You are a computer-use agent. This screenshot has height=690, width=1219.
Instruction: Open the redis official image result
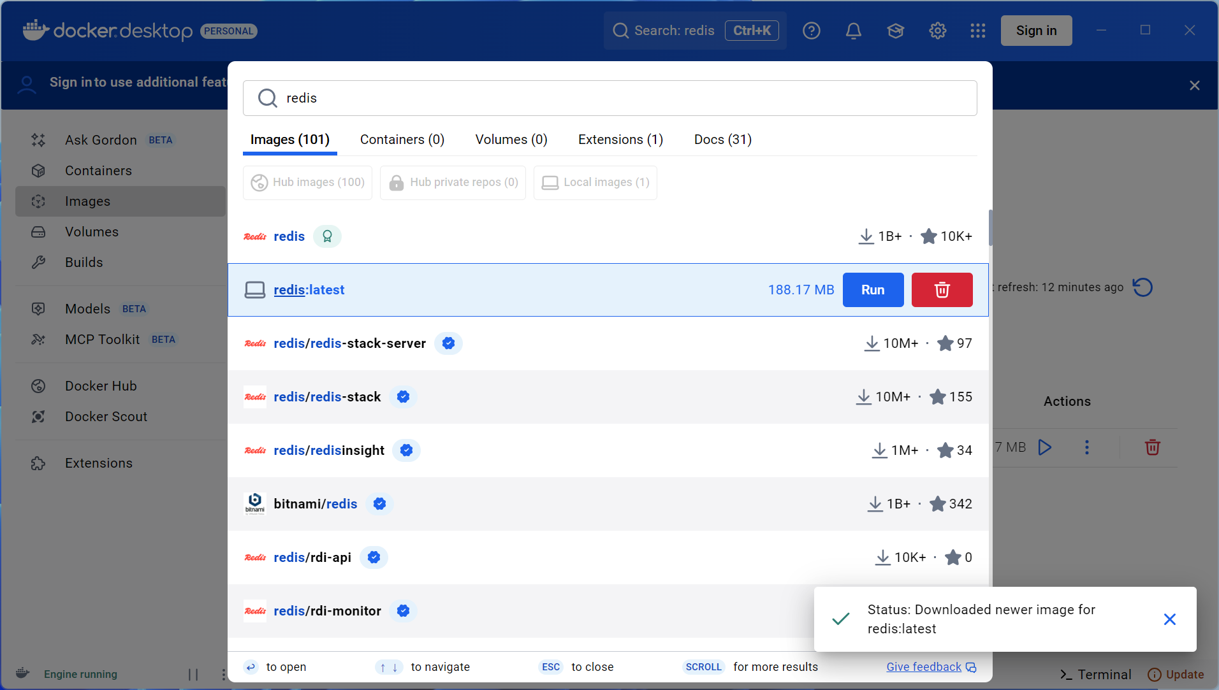coord(608,236)
